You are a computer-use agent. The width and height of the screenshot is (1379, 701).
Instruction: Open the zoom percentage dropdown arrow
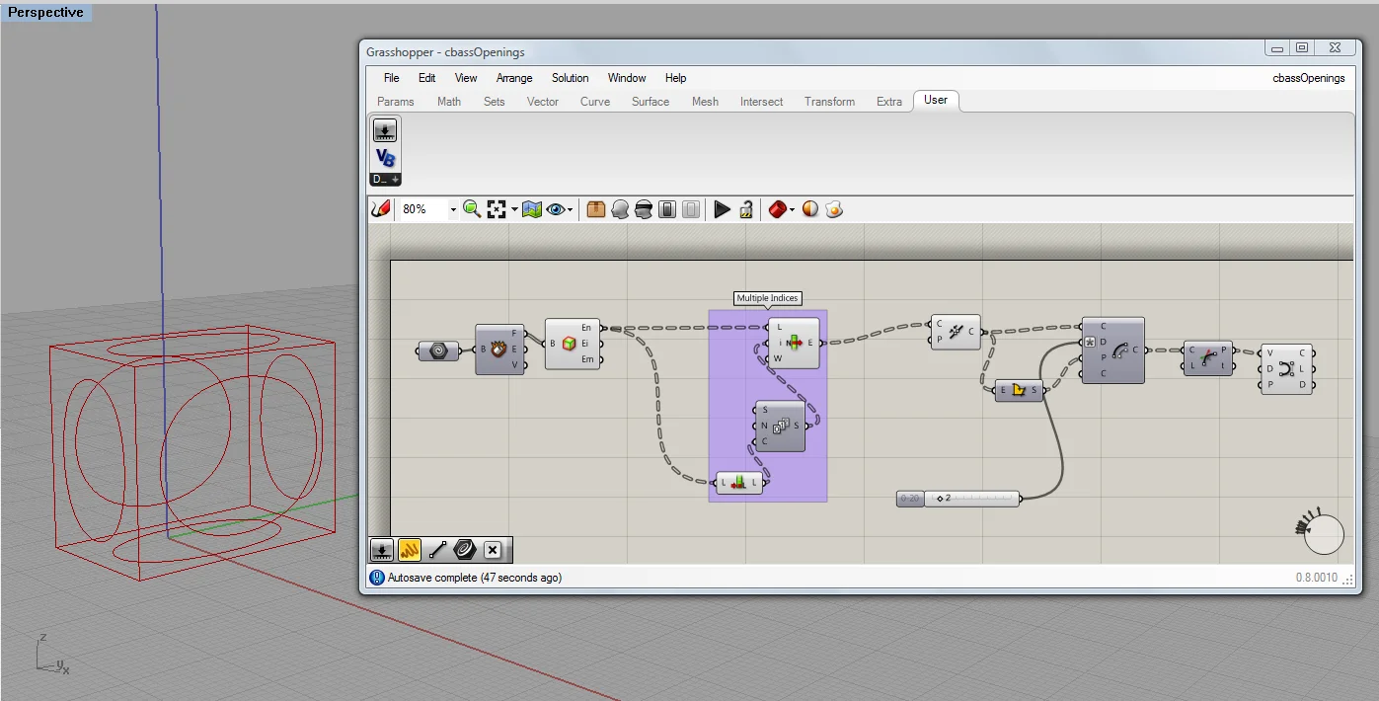[453, 209]
